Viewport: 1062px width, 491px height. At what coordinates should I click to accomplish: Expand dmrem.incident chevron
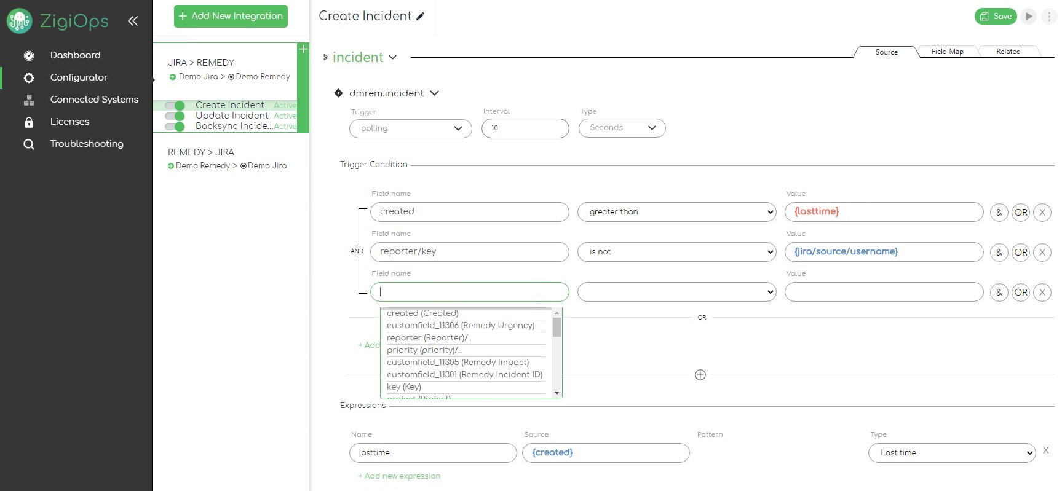[x=435, y=93]
